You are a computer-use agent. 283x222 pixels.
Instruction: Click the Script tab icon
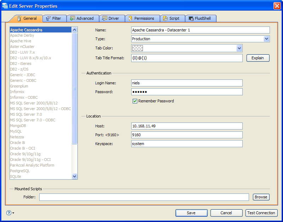(x=165, y=18)
